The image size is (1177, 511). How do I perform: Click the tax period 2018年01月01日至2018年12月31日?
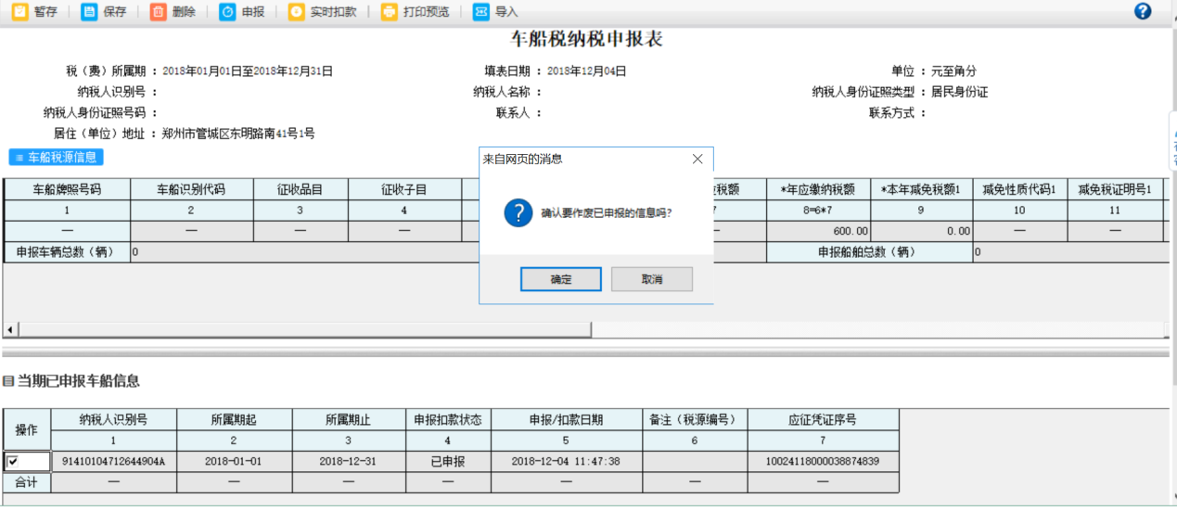coord(247,70)
